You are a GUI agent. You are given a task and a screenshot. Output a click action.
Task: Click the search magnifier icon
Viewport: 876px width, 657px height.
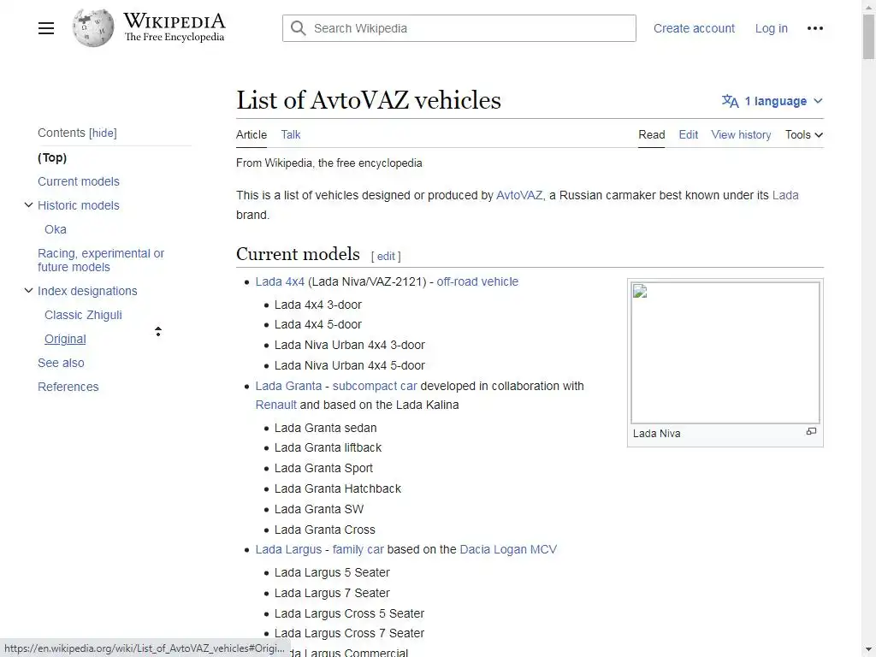click(x=299, y=28)
